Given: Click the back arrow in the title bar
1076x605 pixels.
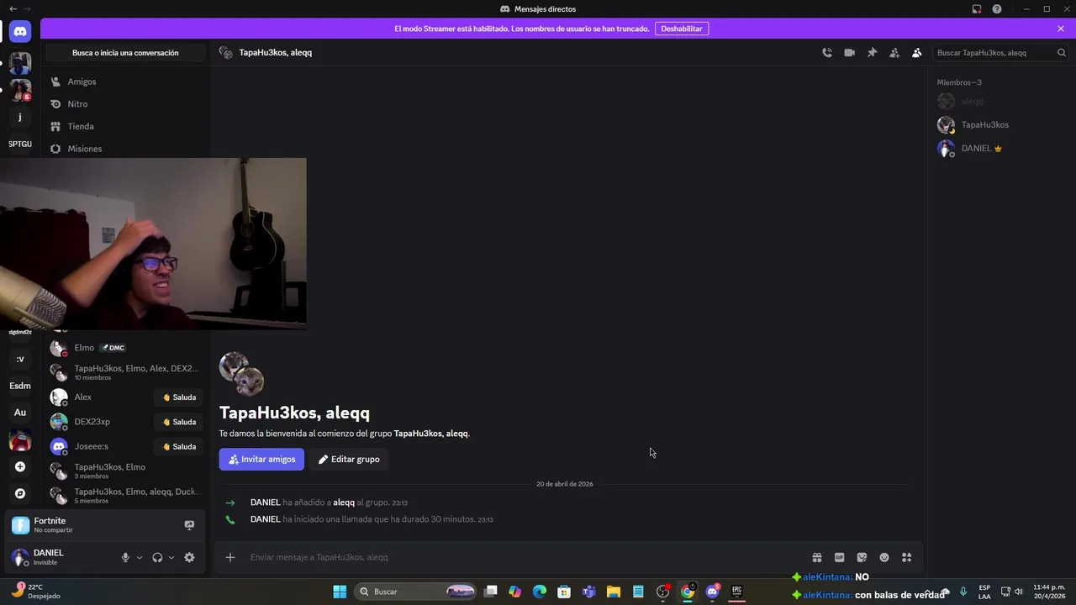Looking at the screenshot, I should 13,9.
